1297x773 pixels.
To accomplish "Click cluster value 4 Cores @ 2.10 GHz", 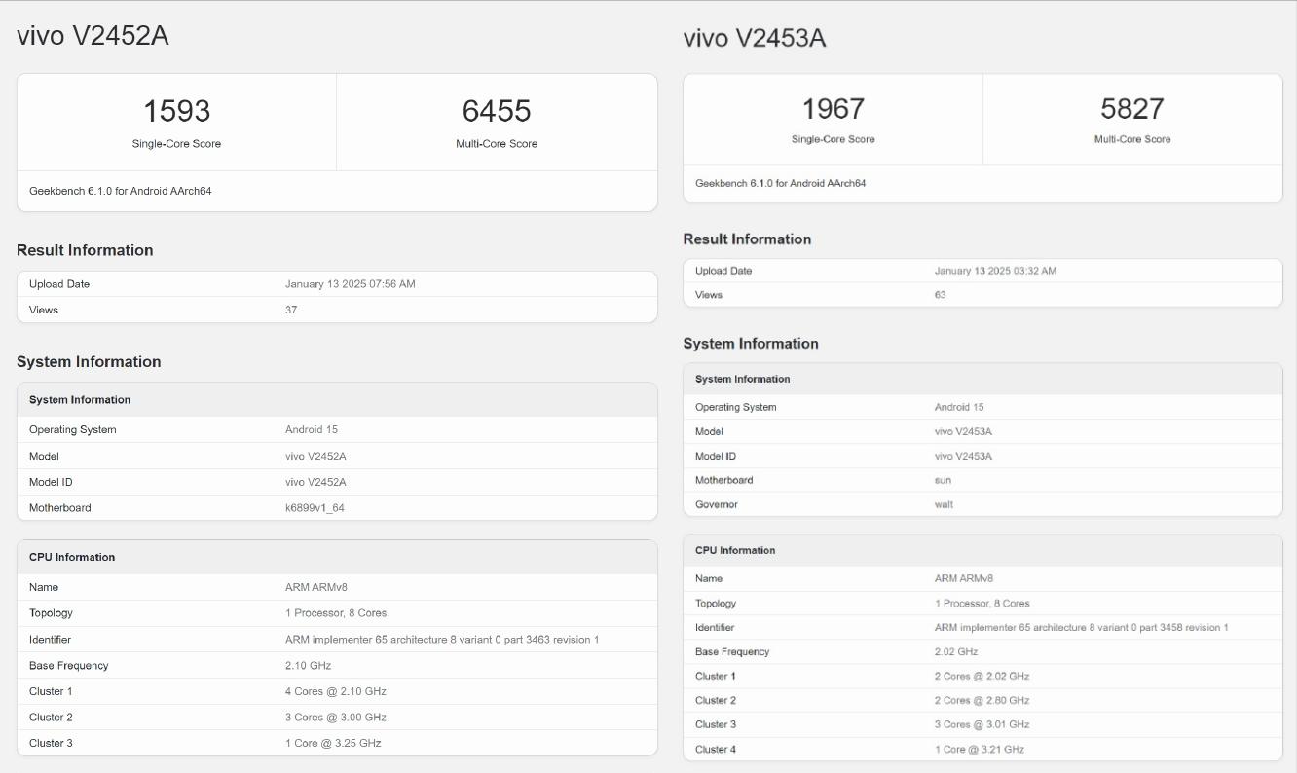I will (336, 691).
